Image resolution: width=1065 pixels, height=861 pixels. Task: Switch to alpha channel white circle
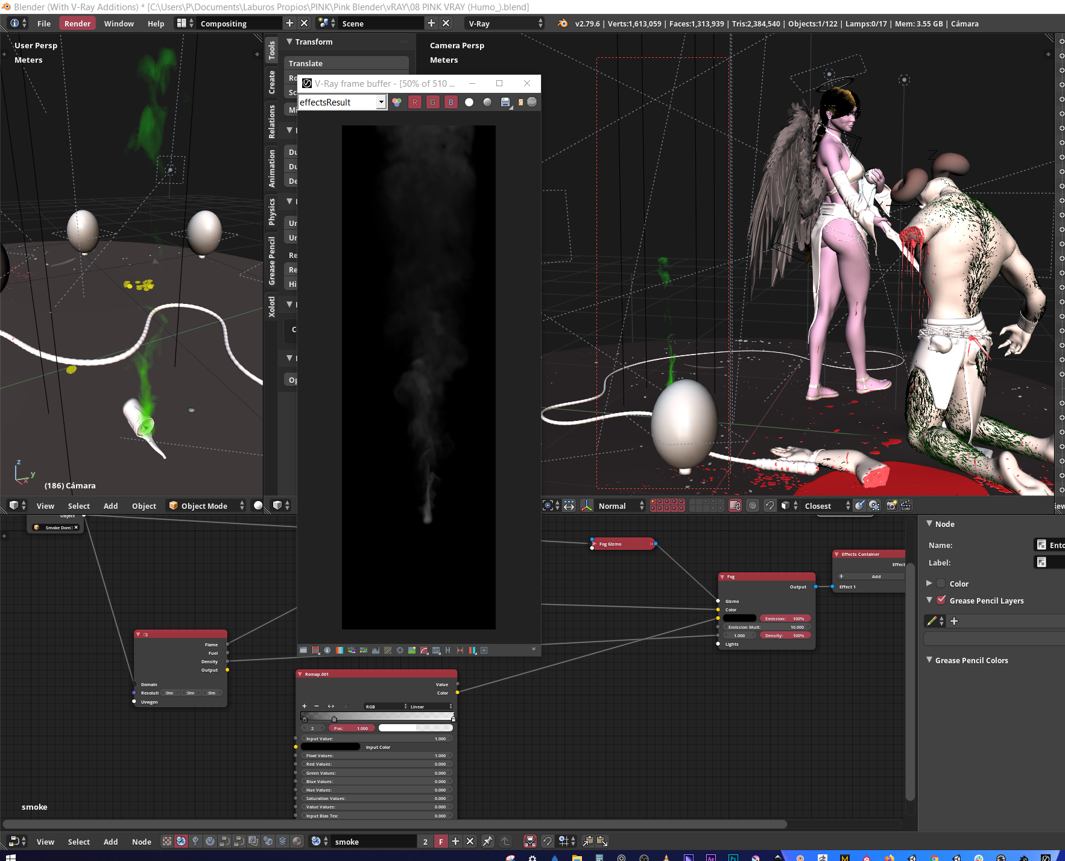tap(469, 102)
